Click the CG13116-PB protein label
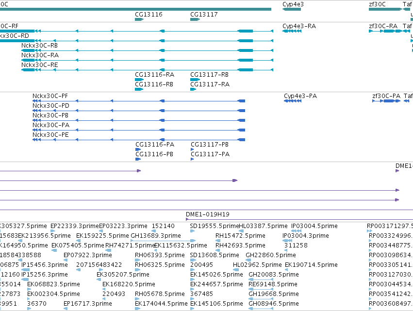The height and width of the screenshot is (311, 413). 154,154
